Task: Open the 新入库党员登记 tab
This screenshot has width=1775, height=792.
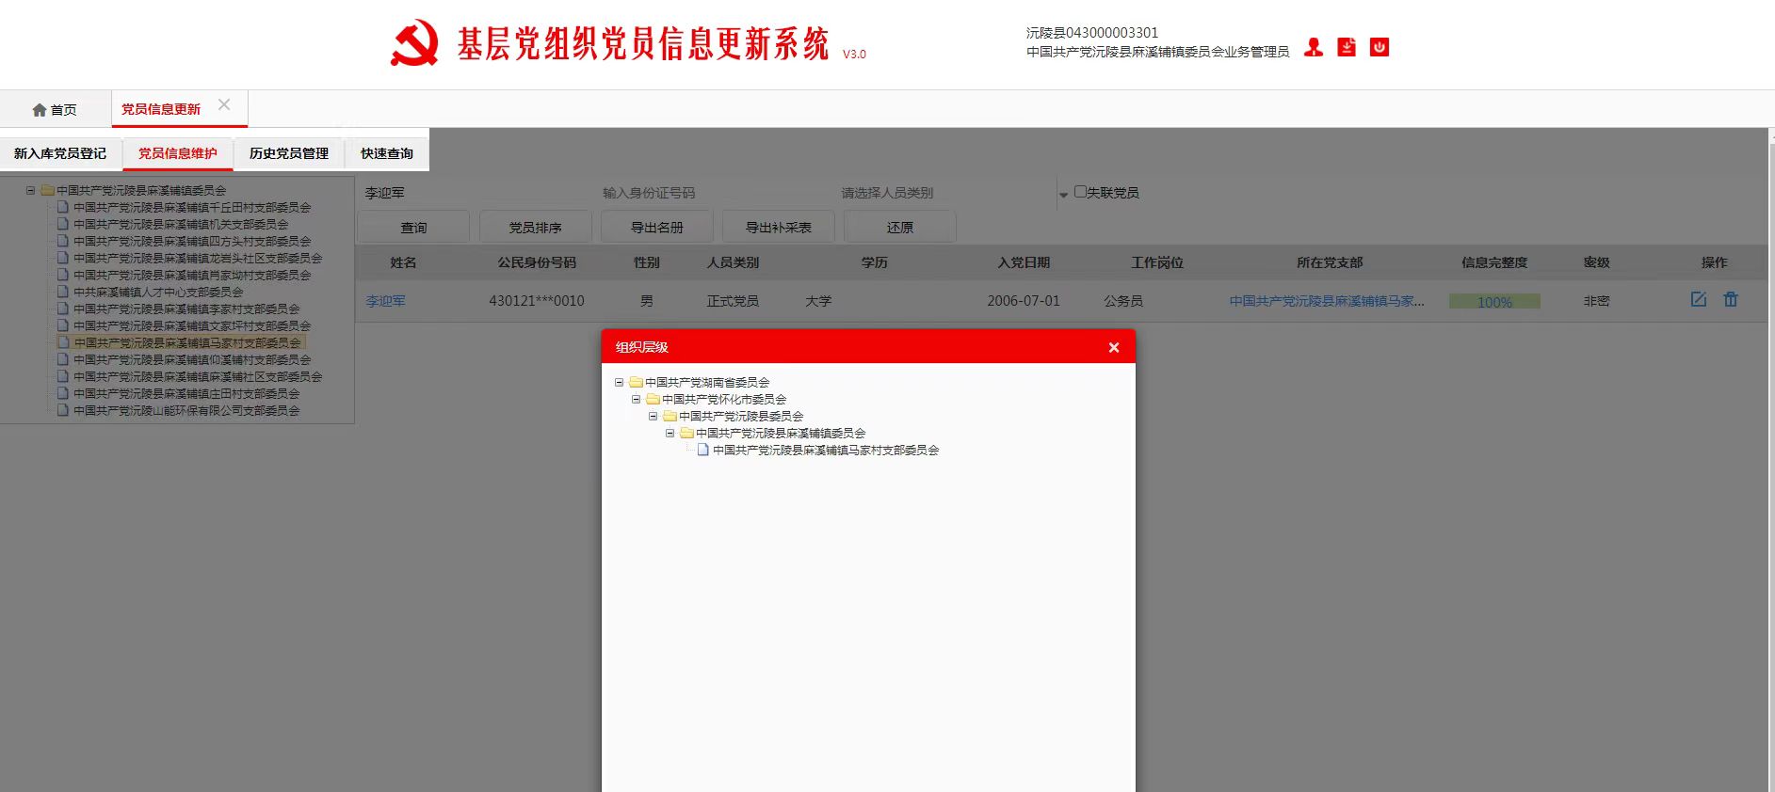Action: coord(60,153)
